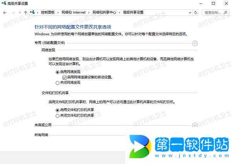Screen dimensions: 232x164
Task: Open the recent locations dropdown arrow
Action: coord(20,13)
